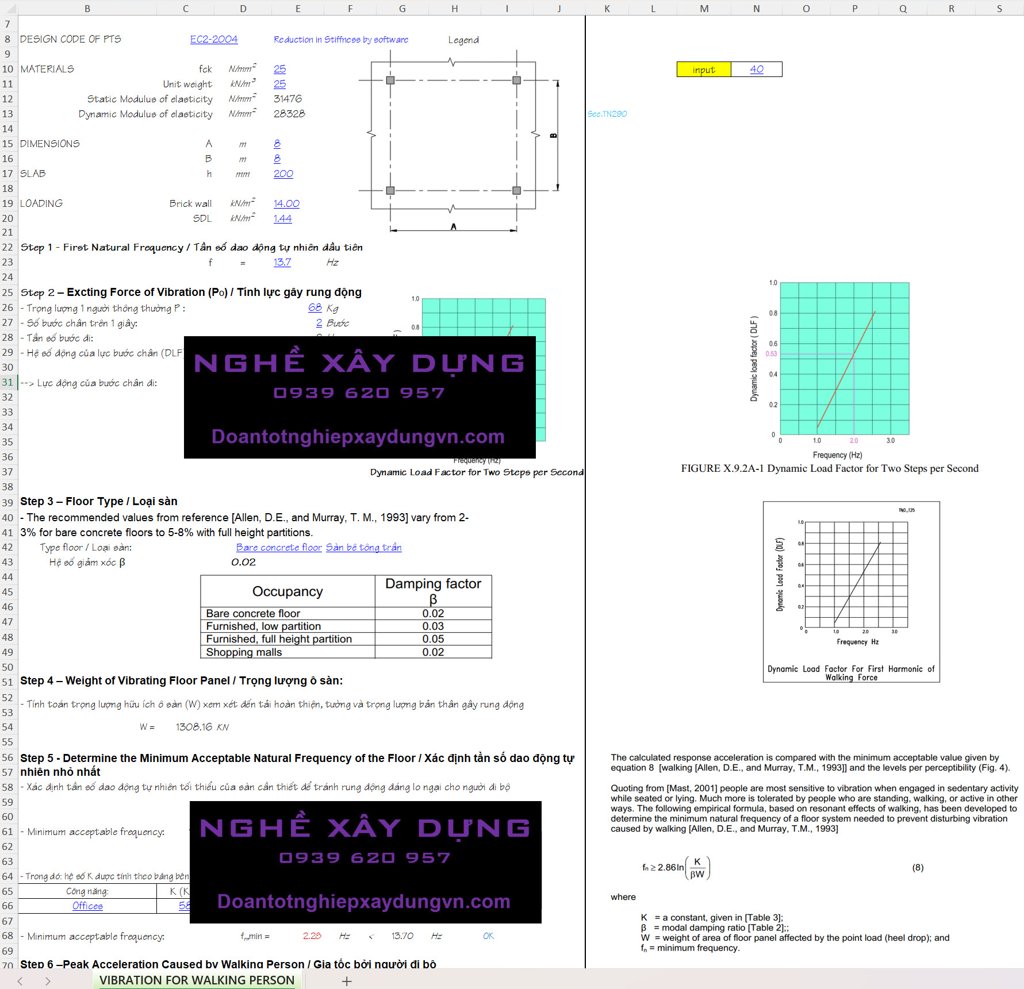Select column E header
1024x989 pixels.
click(x=298, y=9)
